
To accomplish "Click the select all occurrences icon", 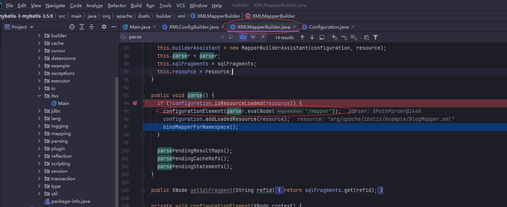I will point(354,37).
